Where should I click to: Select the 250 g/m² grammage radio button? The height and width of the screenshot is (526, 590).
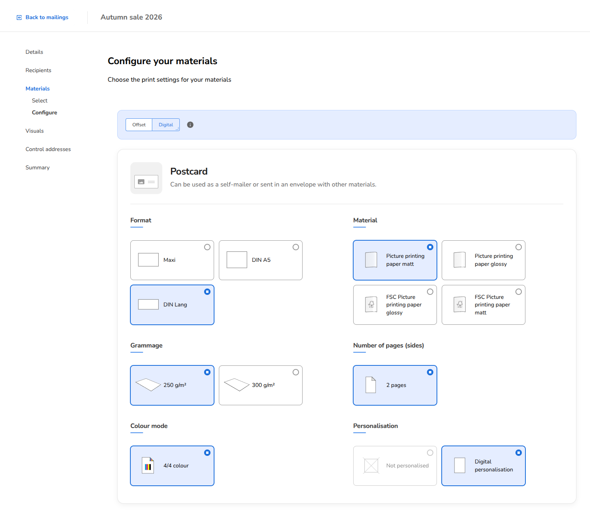click(207, 372)
